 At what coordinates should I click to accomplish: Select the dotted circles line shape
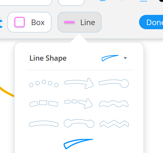pos(44,84)
